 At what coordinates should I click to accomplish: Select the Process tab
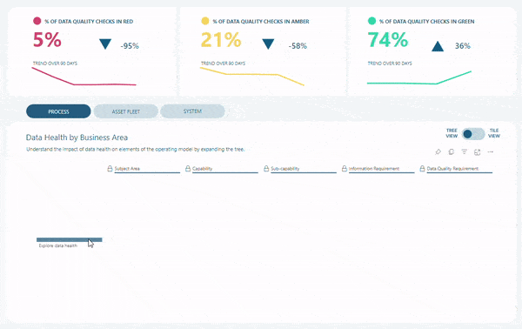pyautogui.click(x=58, y=111)
